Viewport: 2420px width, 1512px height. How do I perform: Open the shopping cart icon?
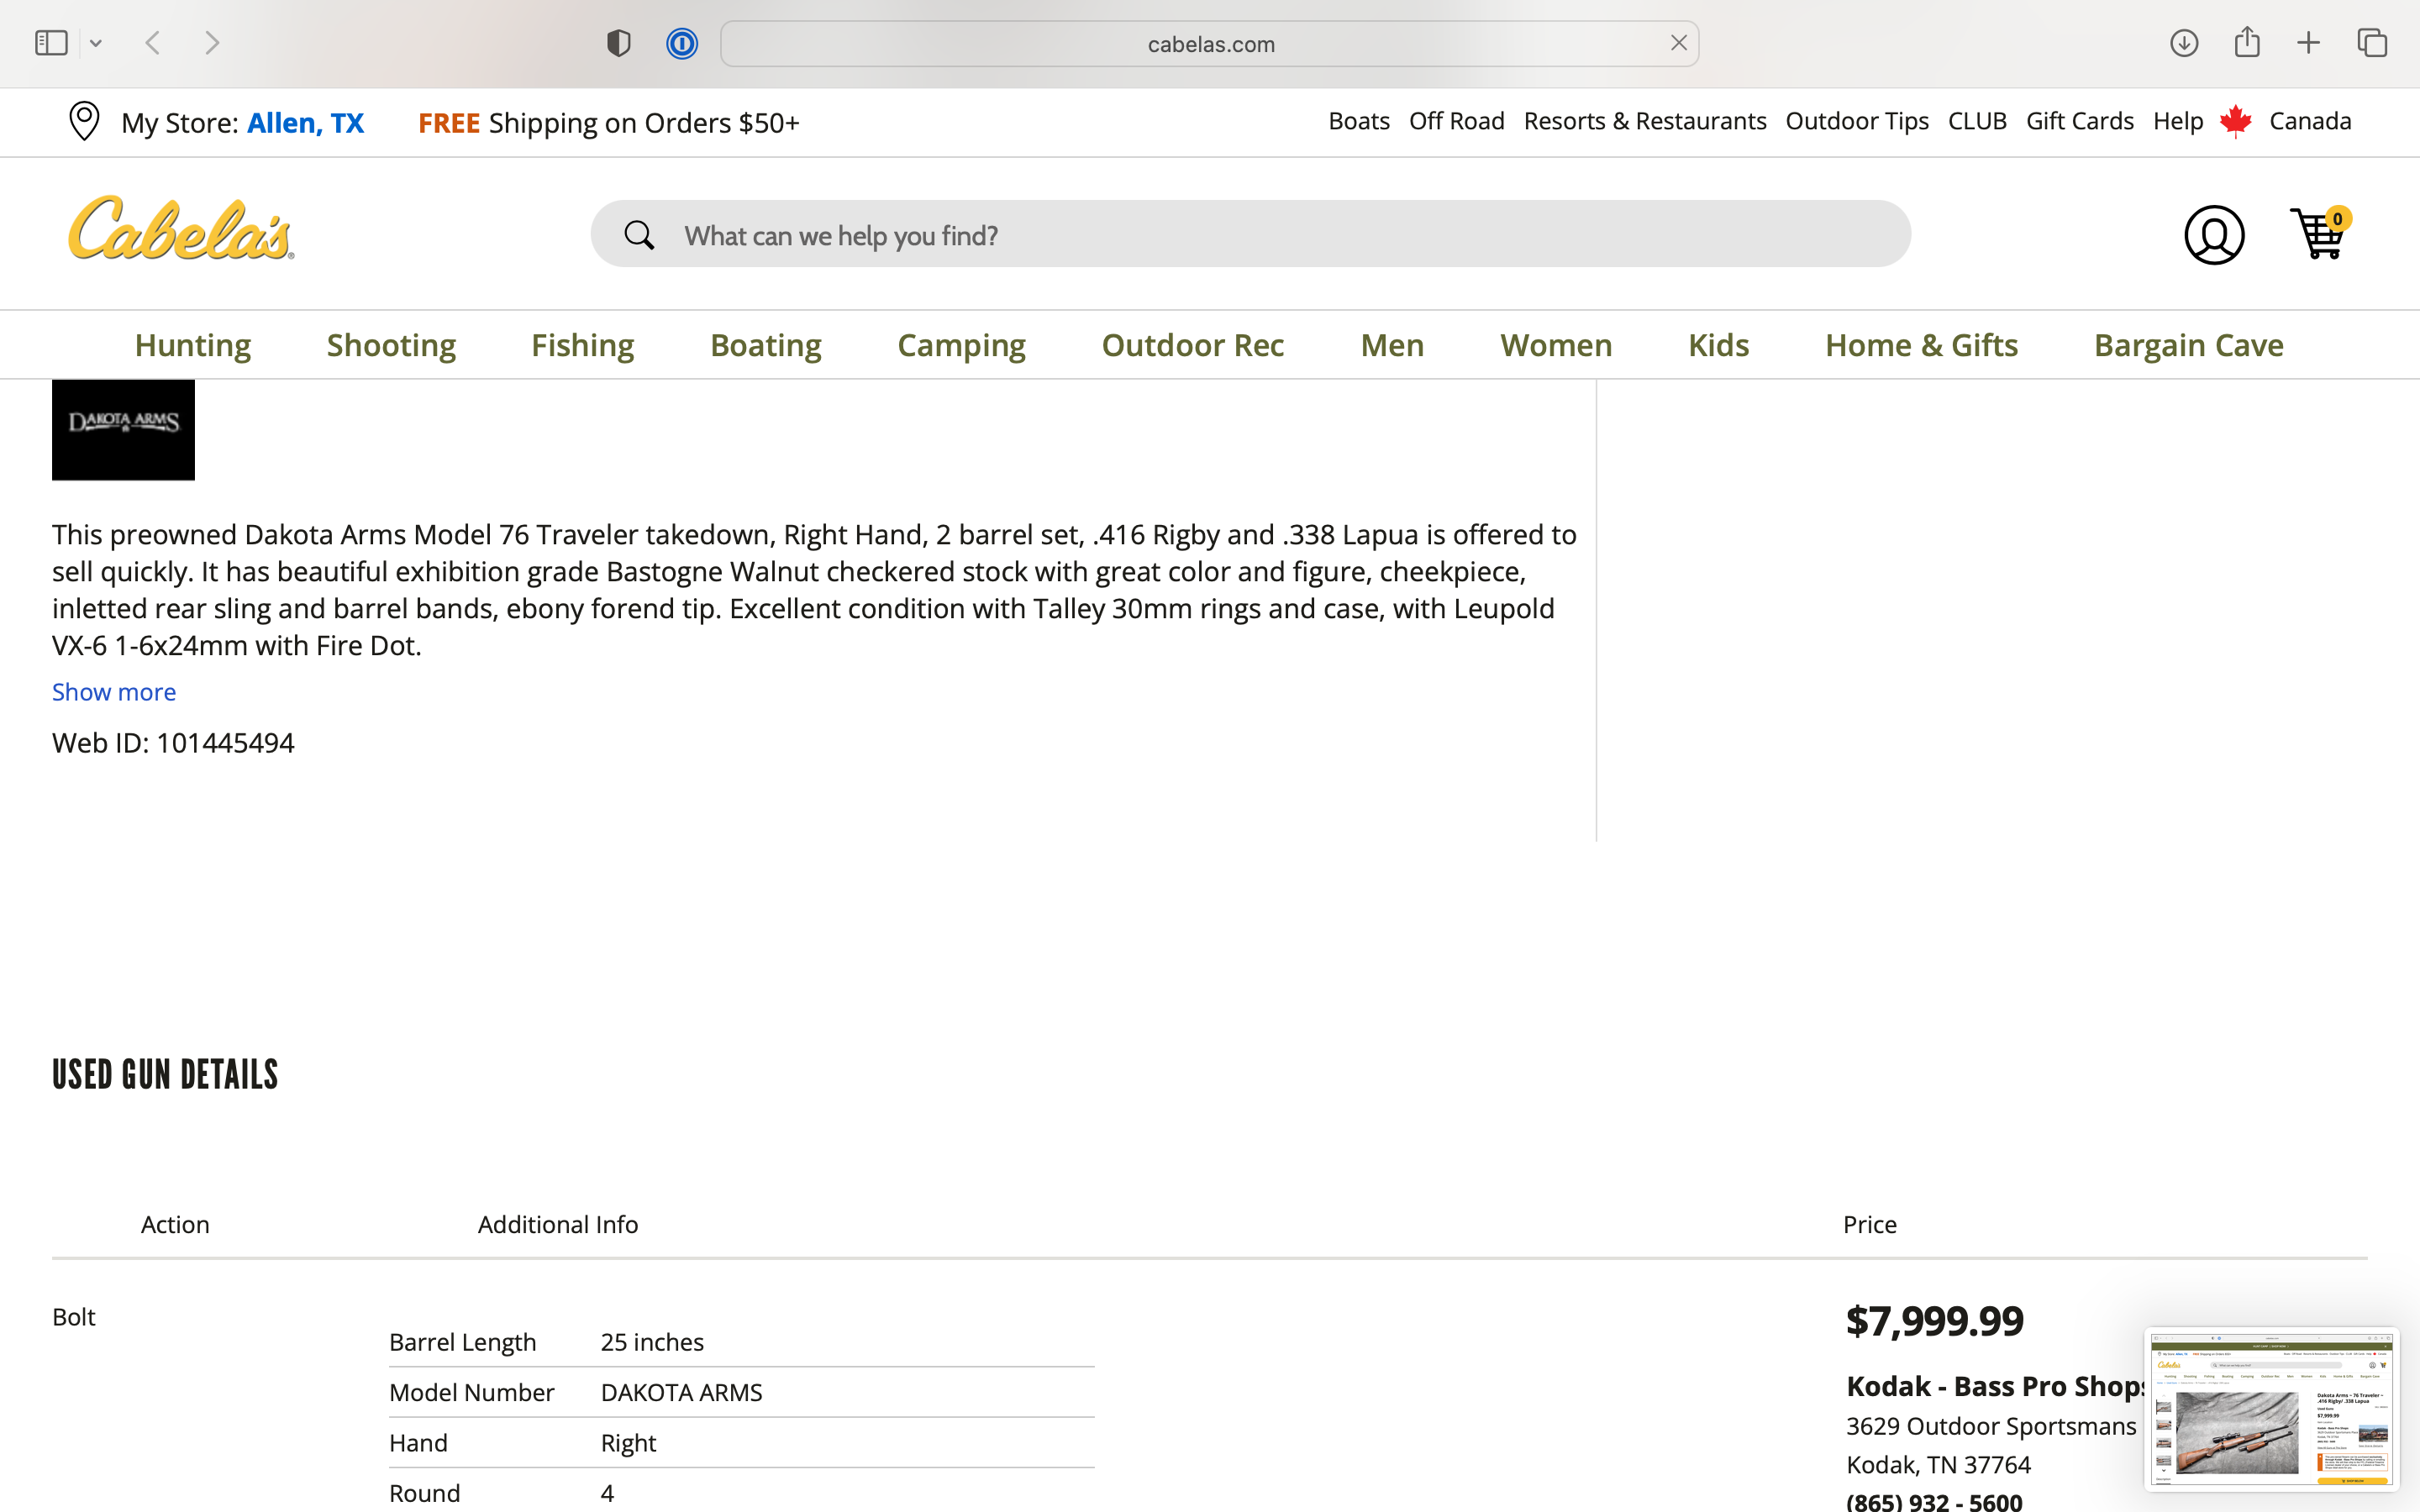click(2320, 233)
